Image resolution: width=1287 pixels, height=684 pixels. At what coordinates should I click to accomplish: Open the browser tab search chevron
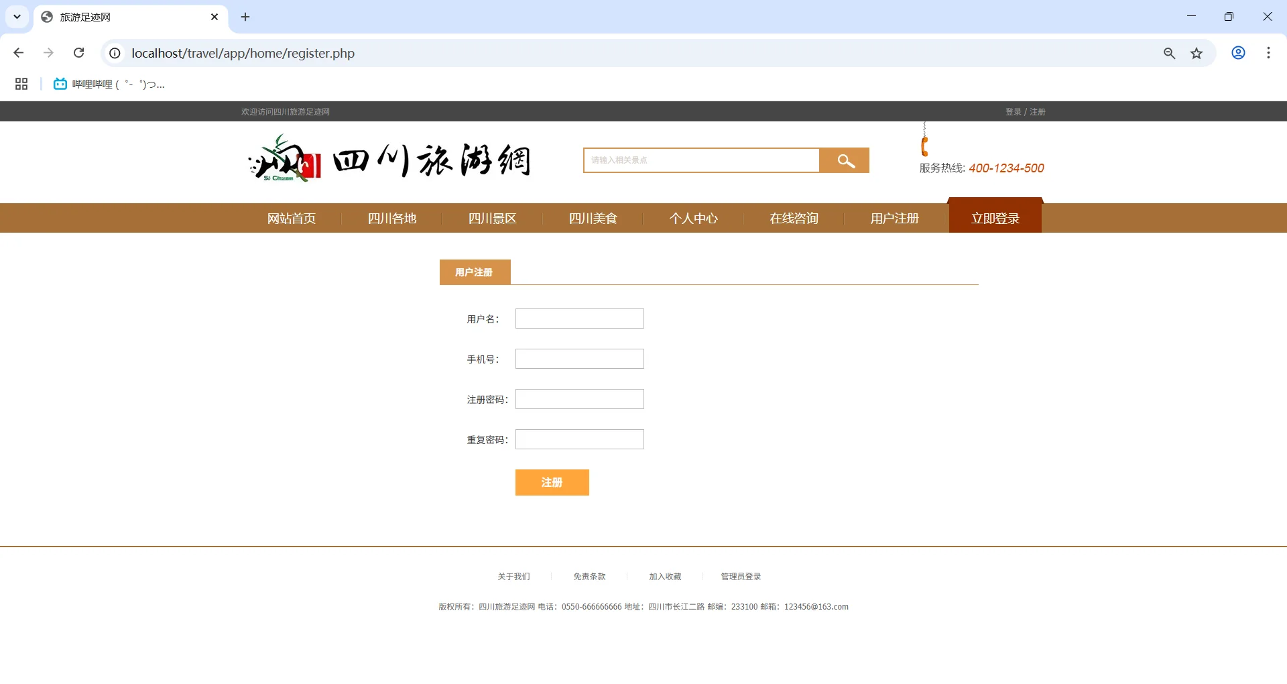(17, 17)
